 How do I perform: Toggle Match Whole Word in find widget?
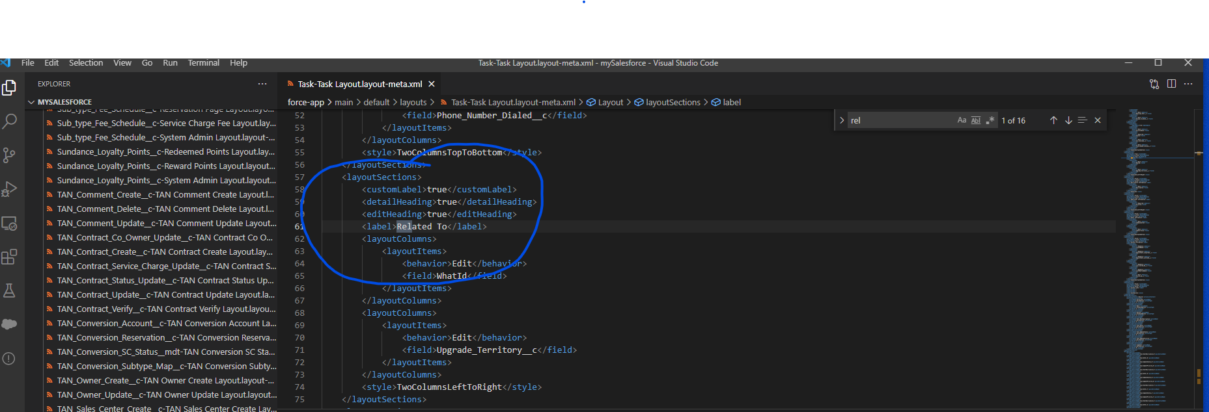tap(975, 120)
